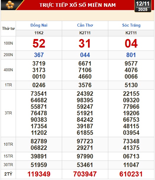The image size is (155, 180).
Task: Select Cần Thơ 200N result 044
Action: pos(85,55)
